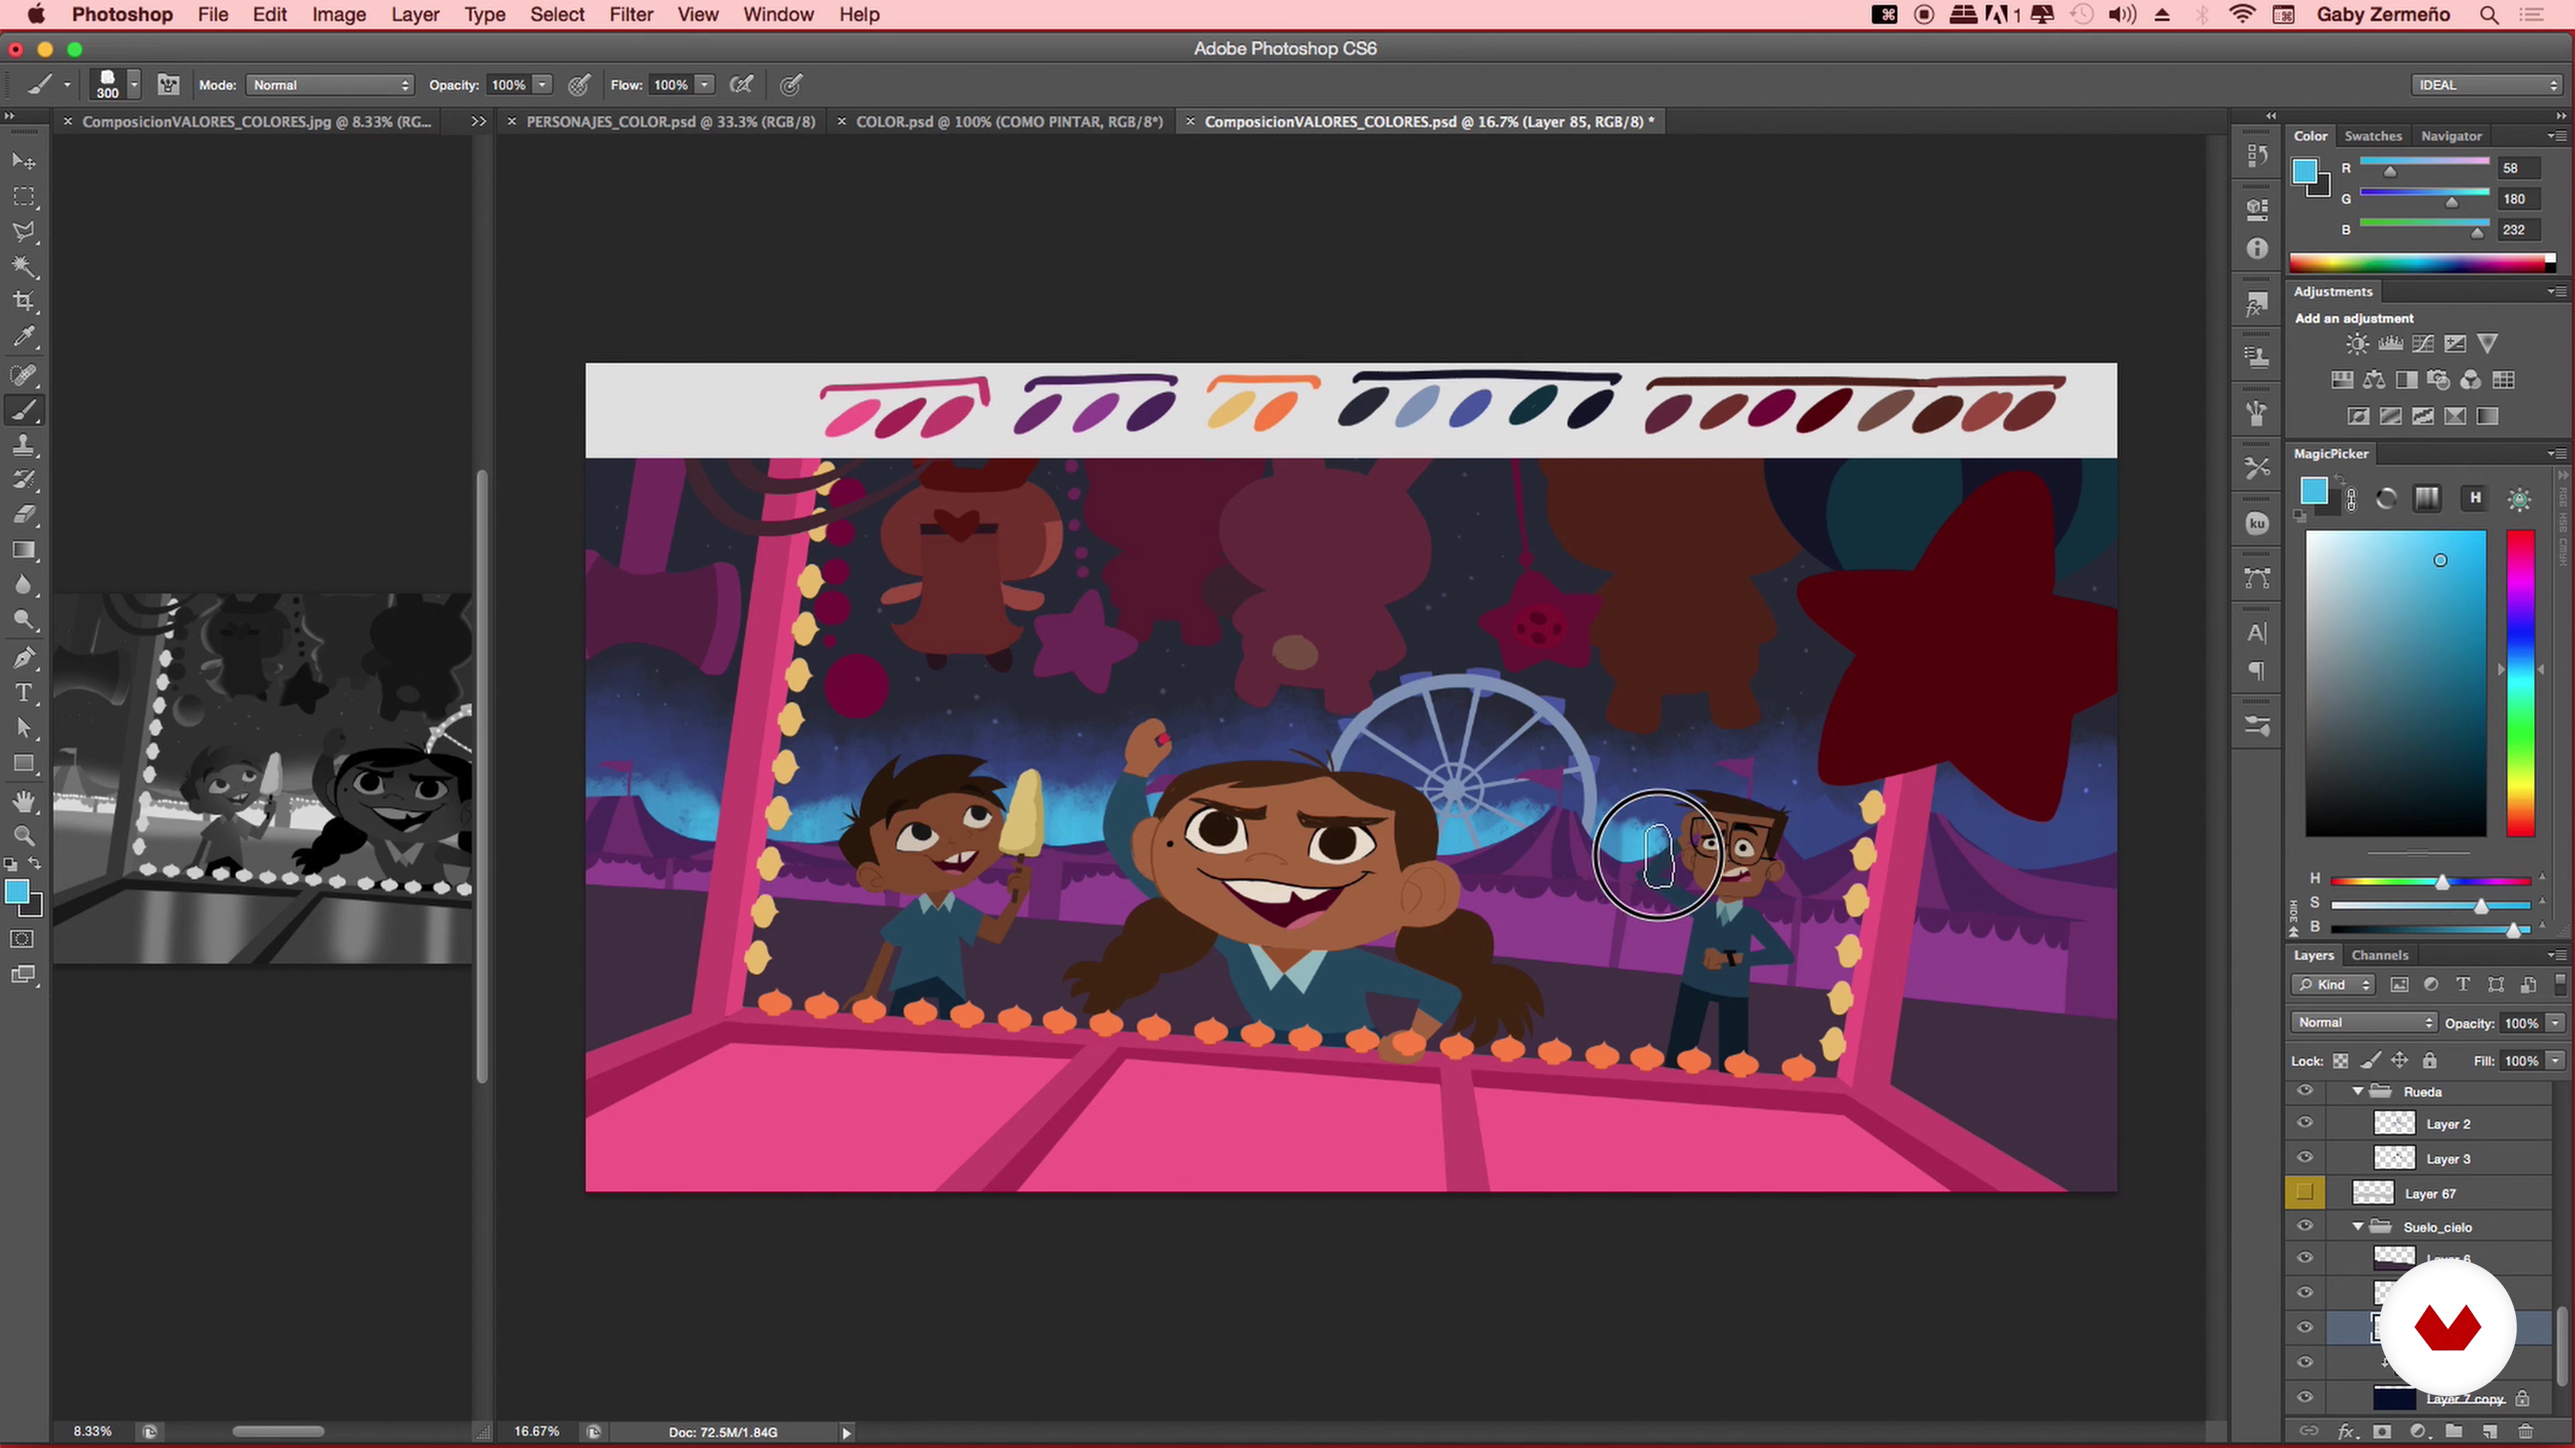The image size is (2575, 1448).
Task: Open Spotlight search in menu bar
Action: pyautogui.click(x=2489, y=15)
